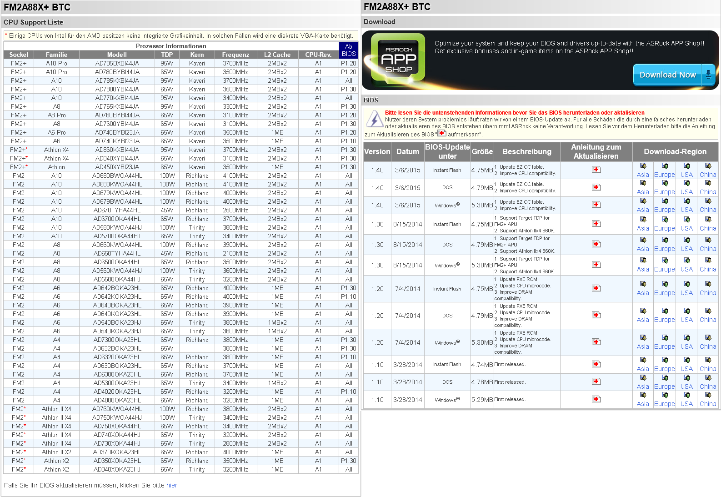Viewport: 721px width, 497px height.
Task: Click the download icon above Asia for 1.40 Instant Flash
Action: (x=643, y=166)
